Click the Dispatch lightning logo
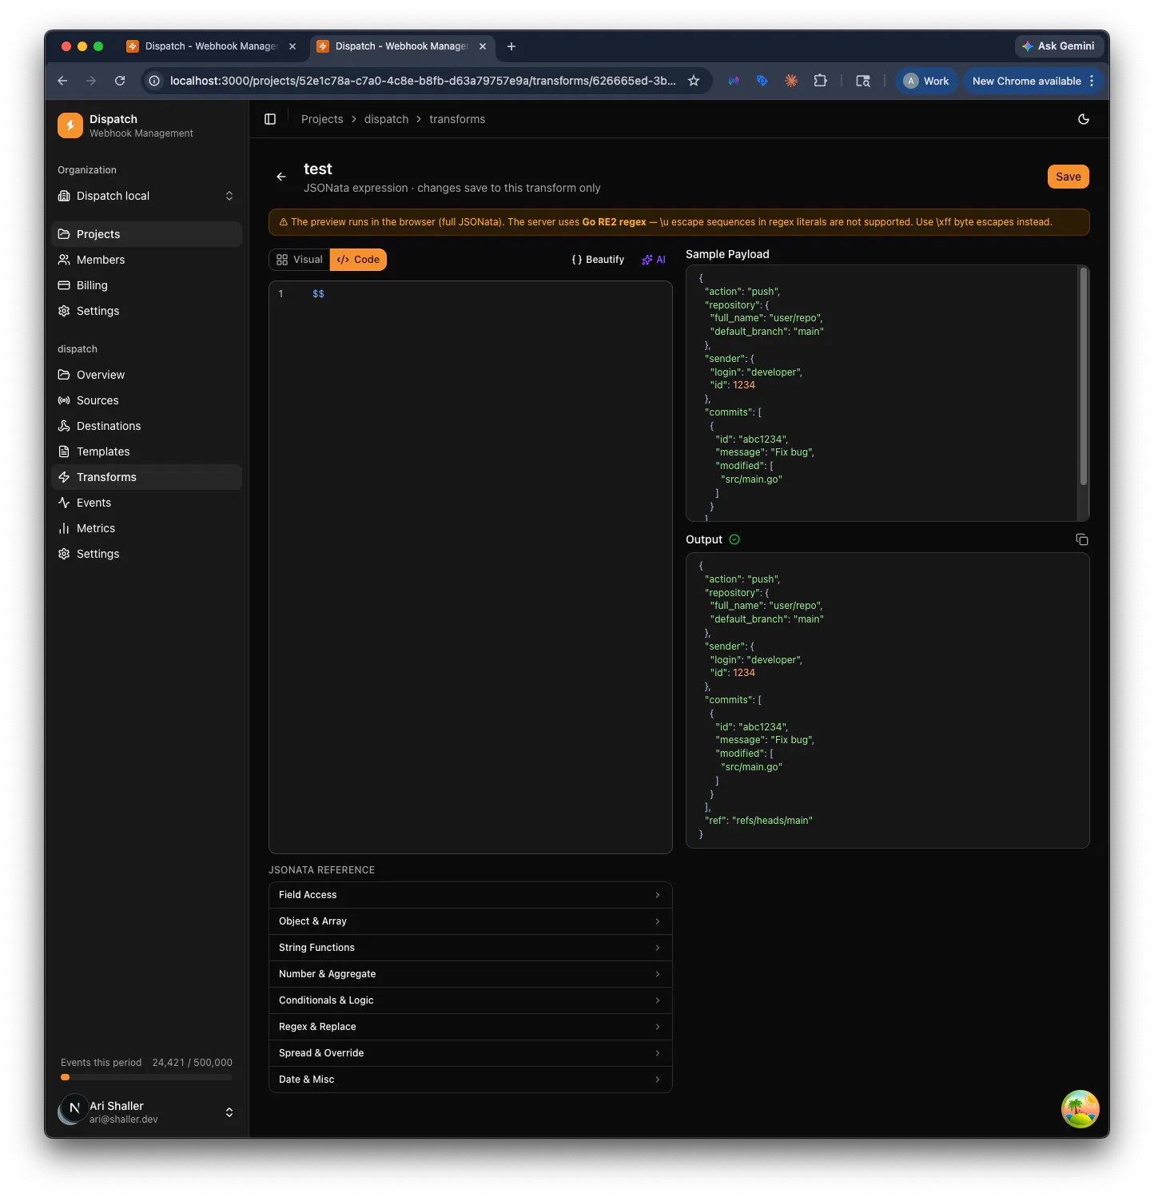Screen dimensions: 1154x1197 [70, 125]
